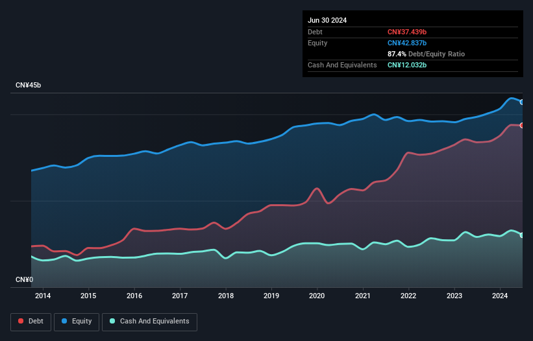Viewport: 533px width, 341px height.
Task: Click the 2016 x-axis label
Action: 134,296
